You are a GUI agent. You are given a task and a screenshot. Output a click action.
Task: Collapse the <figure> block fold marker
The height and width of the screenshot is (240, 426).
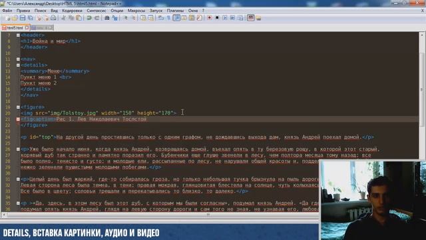[x=18, y=107]
